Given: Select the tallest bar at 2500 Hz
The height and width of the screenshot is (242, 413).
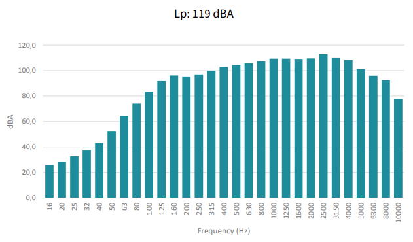Looking at the screenshot, I should click(x=323, y=126).
